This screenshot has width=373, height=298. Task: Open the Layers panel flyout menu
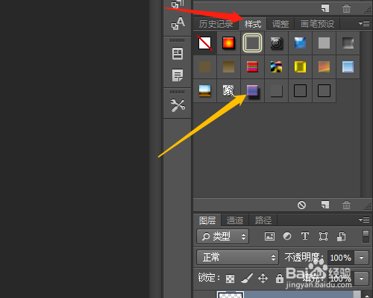(364, 220)
